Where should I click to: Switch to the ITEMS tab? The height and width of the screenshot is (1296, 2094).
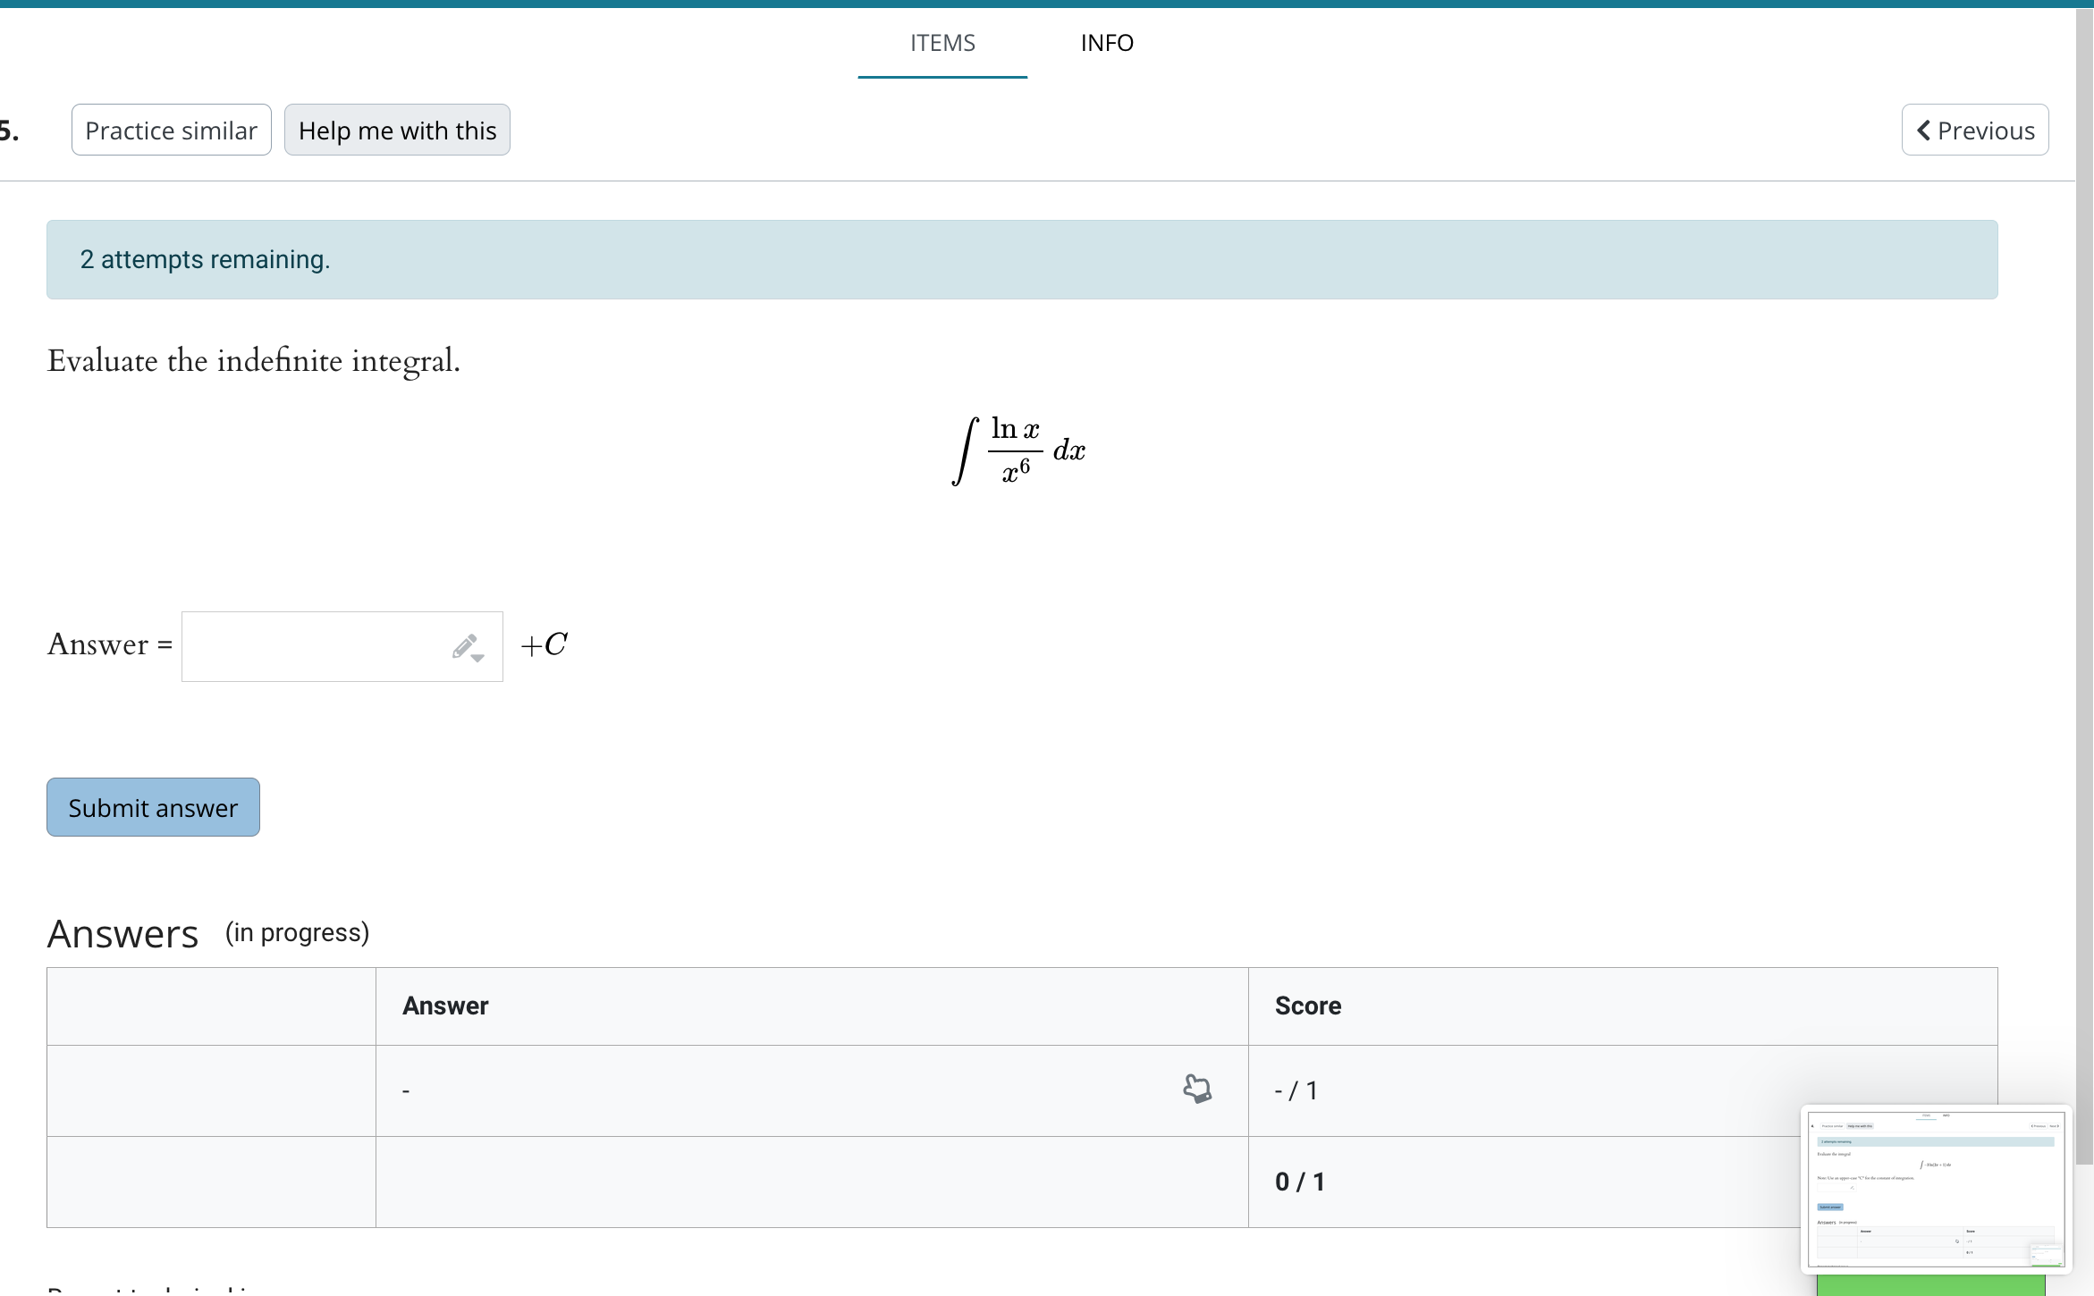coord(941,43)
